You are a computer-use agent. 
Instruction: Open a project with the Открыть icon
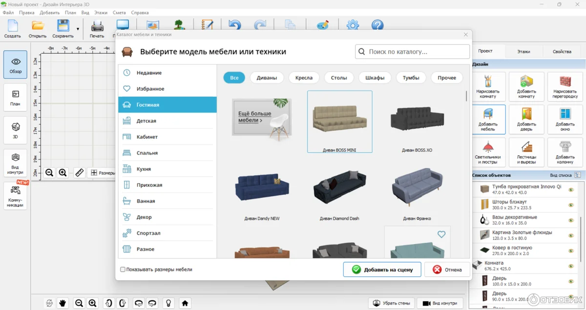pyautogui.click(x=38, y=29)
